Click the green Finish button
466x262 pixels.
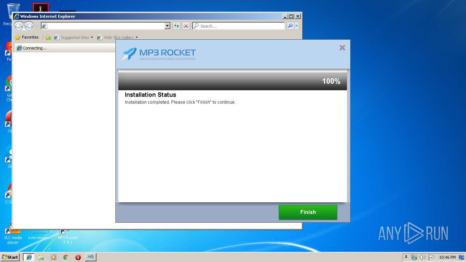point(308,212)
